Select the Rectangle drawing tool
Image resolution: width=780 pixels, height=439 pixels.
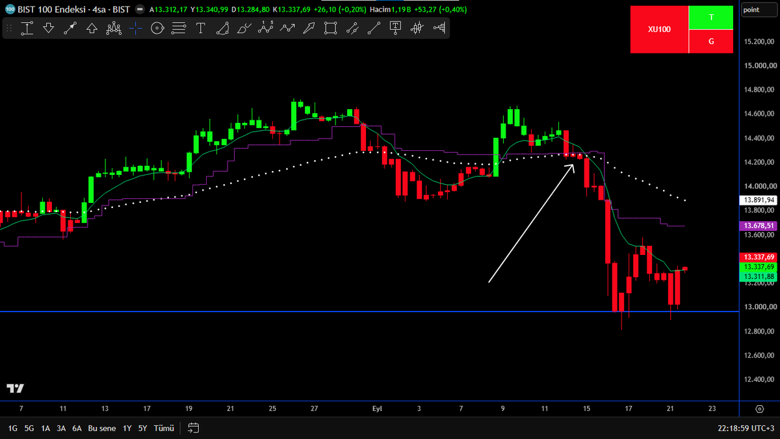330,28
